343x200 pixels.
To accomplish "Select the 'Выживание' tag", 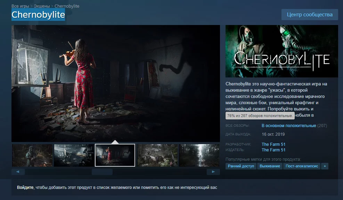I will pos(270,166).
